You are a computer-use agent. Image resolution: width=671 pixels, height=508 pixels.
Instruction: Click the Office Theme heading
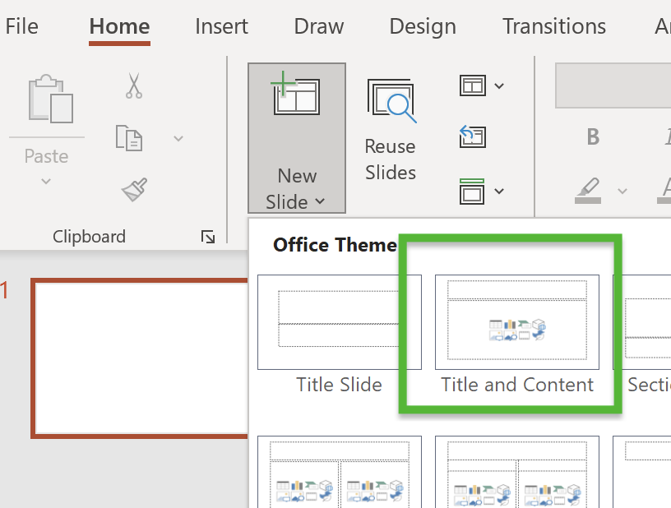click(x=335, y=245)
